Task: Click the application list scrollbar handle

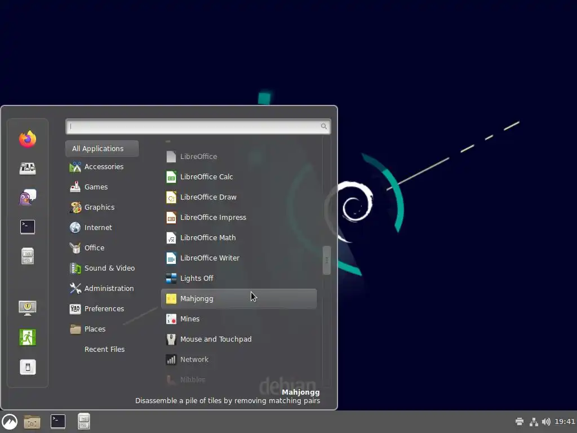Action: [326, 260]
